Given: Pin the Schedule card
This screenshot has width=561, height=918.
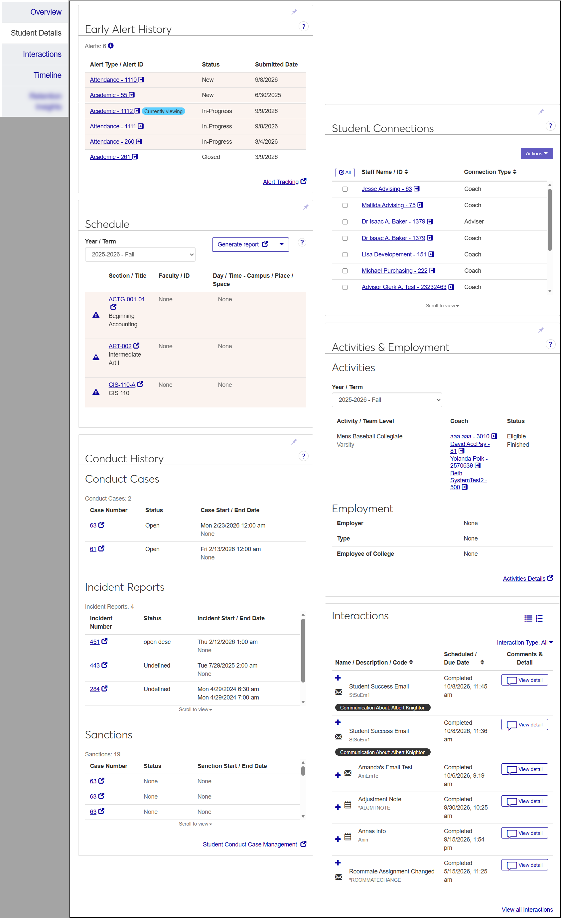Looking at the screenshot, I should [x=306, y=207].
